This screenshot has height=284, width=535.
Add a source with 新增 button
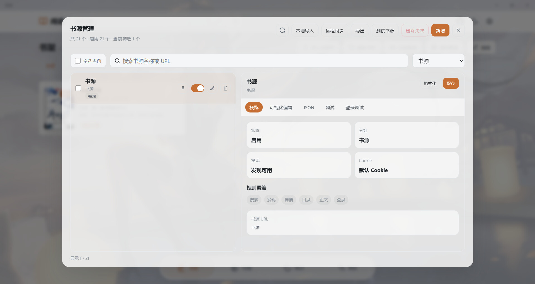pyautogui.click(x=440, y=30)
